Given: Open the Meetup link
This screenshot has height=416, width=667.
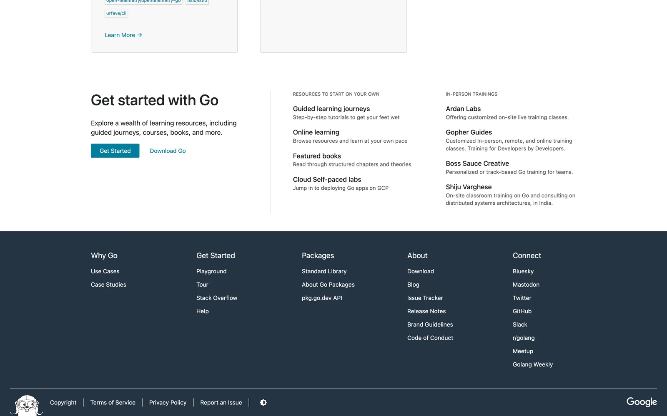Looking at the screenshot, I should (x=523, y=351).
